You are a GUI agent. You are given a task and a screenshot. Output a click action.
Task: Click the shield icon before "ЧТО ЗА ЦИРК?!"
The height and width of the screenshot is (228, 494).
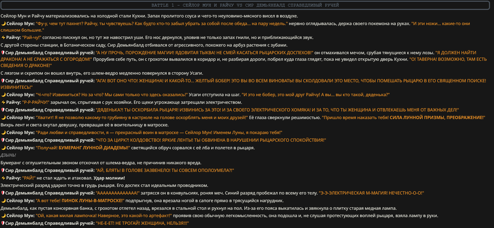[x=3, y=140]
